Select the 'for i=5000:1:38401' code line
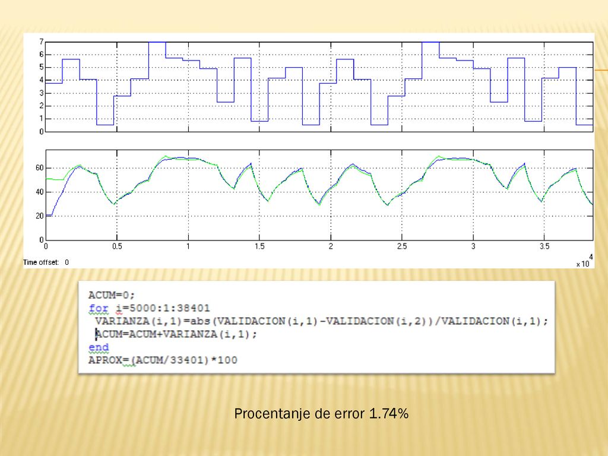 point(149,308)
